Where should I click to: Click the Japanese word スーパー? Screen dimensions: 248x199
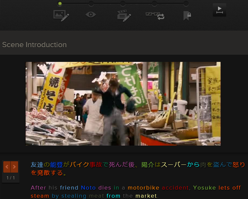(174, 165)
